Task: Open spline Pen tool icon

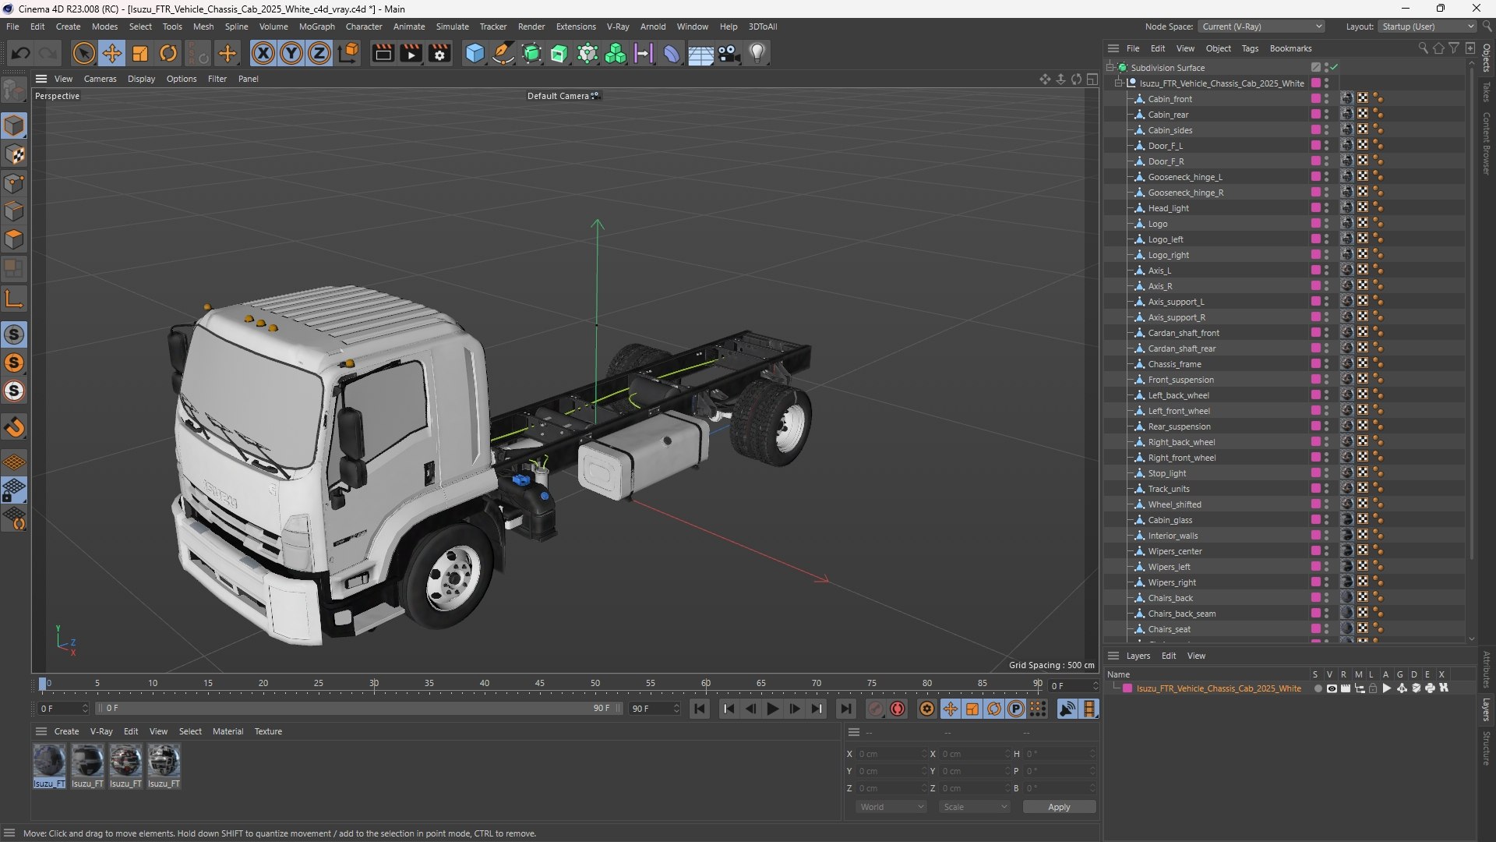Action: 503,53
